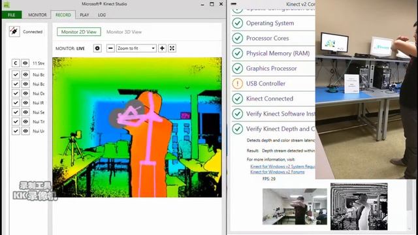
Task: Hide the Nui Se stream with its eye
Action: click(25, 112)
